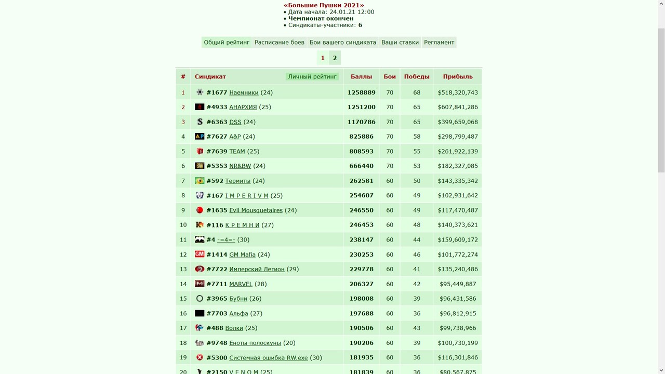Open the Еноты полоскуны syndicate link

255,343
